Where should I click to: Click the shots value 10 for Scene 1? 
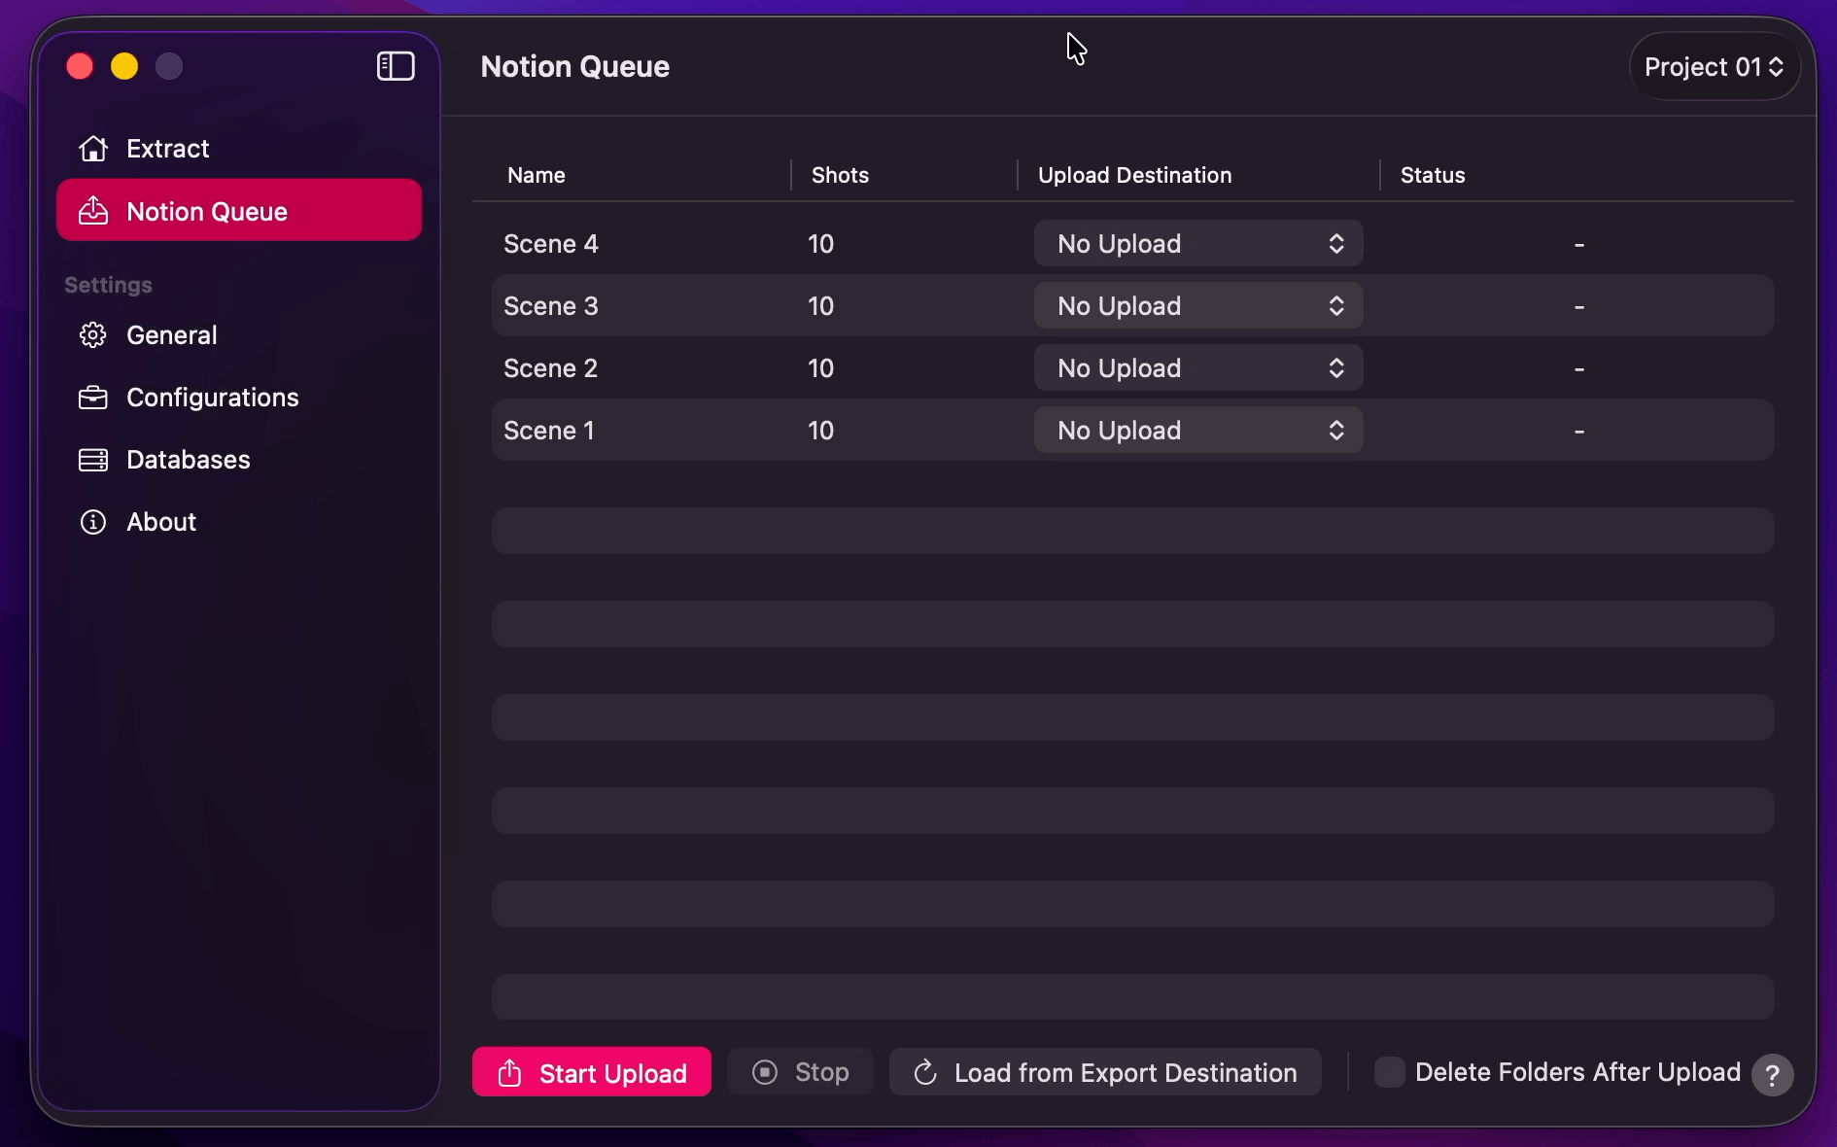(820, 431)
